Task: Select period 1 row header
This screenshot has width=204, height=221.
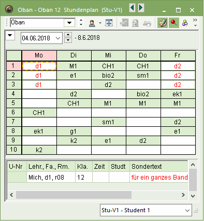Action: tap(14, 66)
